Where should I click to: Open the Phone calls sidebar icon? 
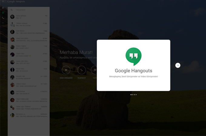pyautogui.click(x=3, y=18)
